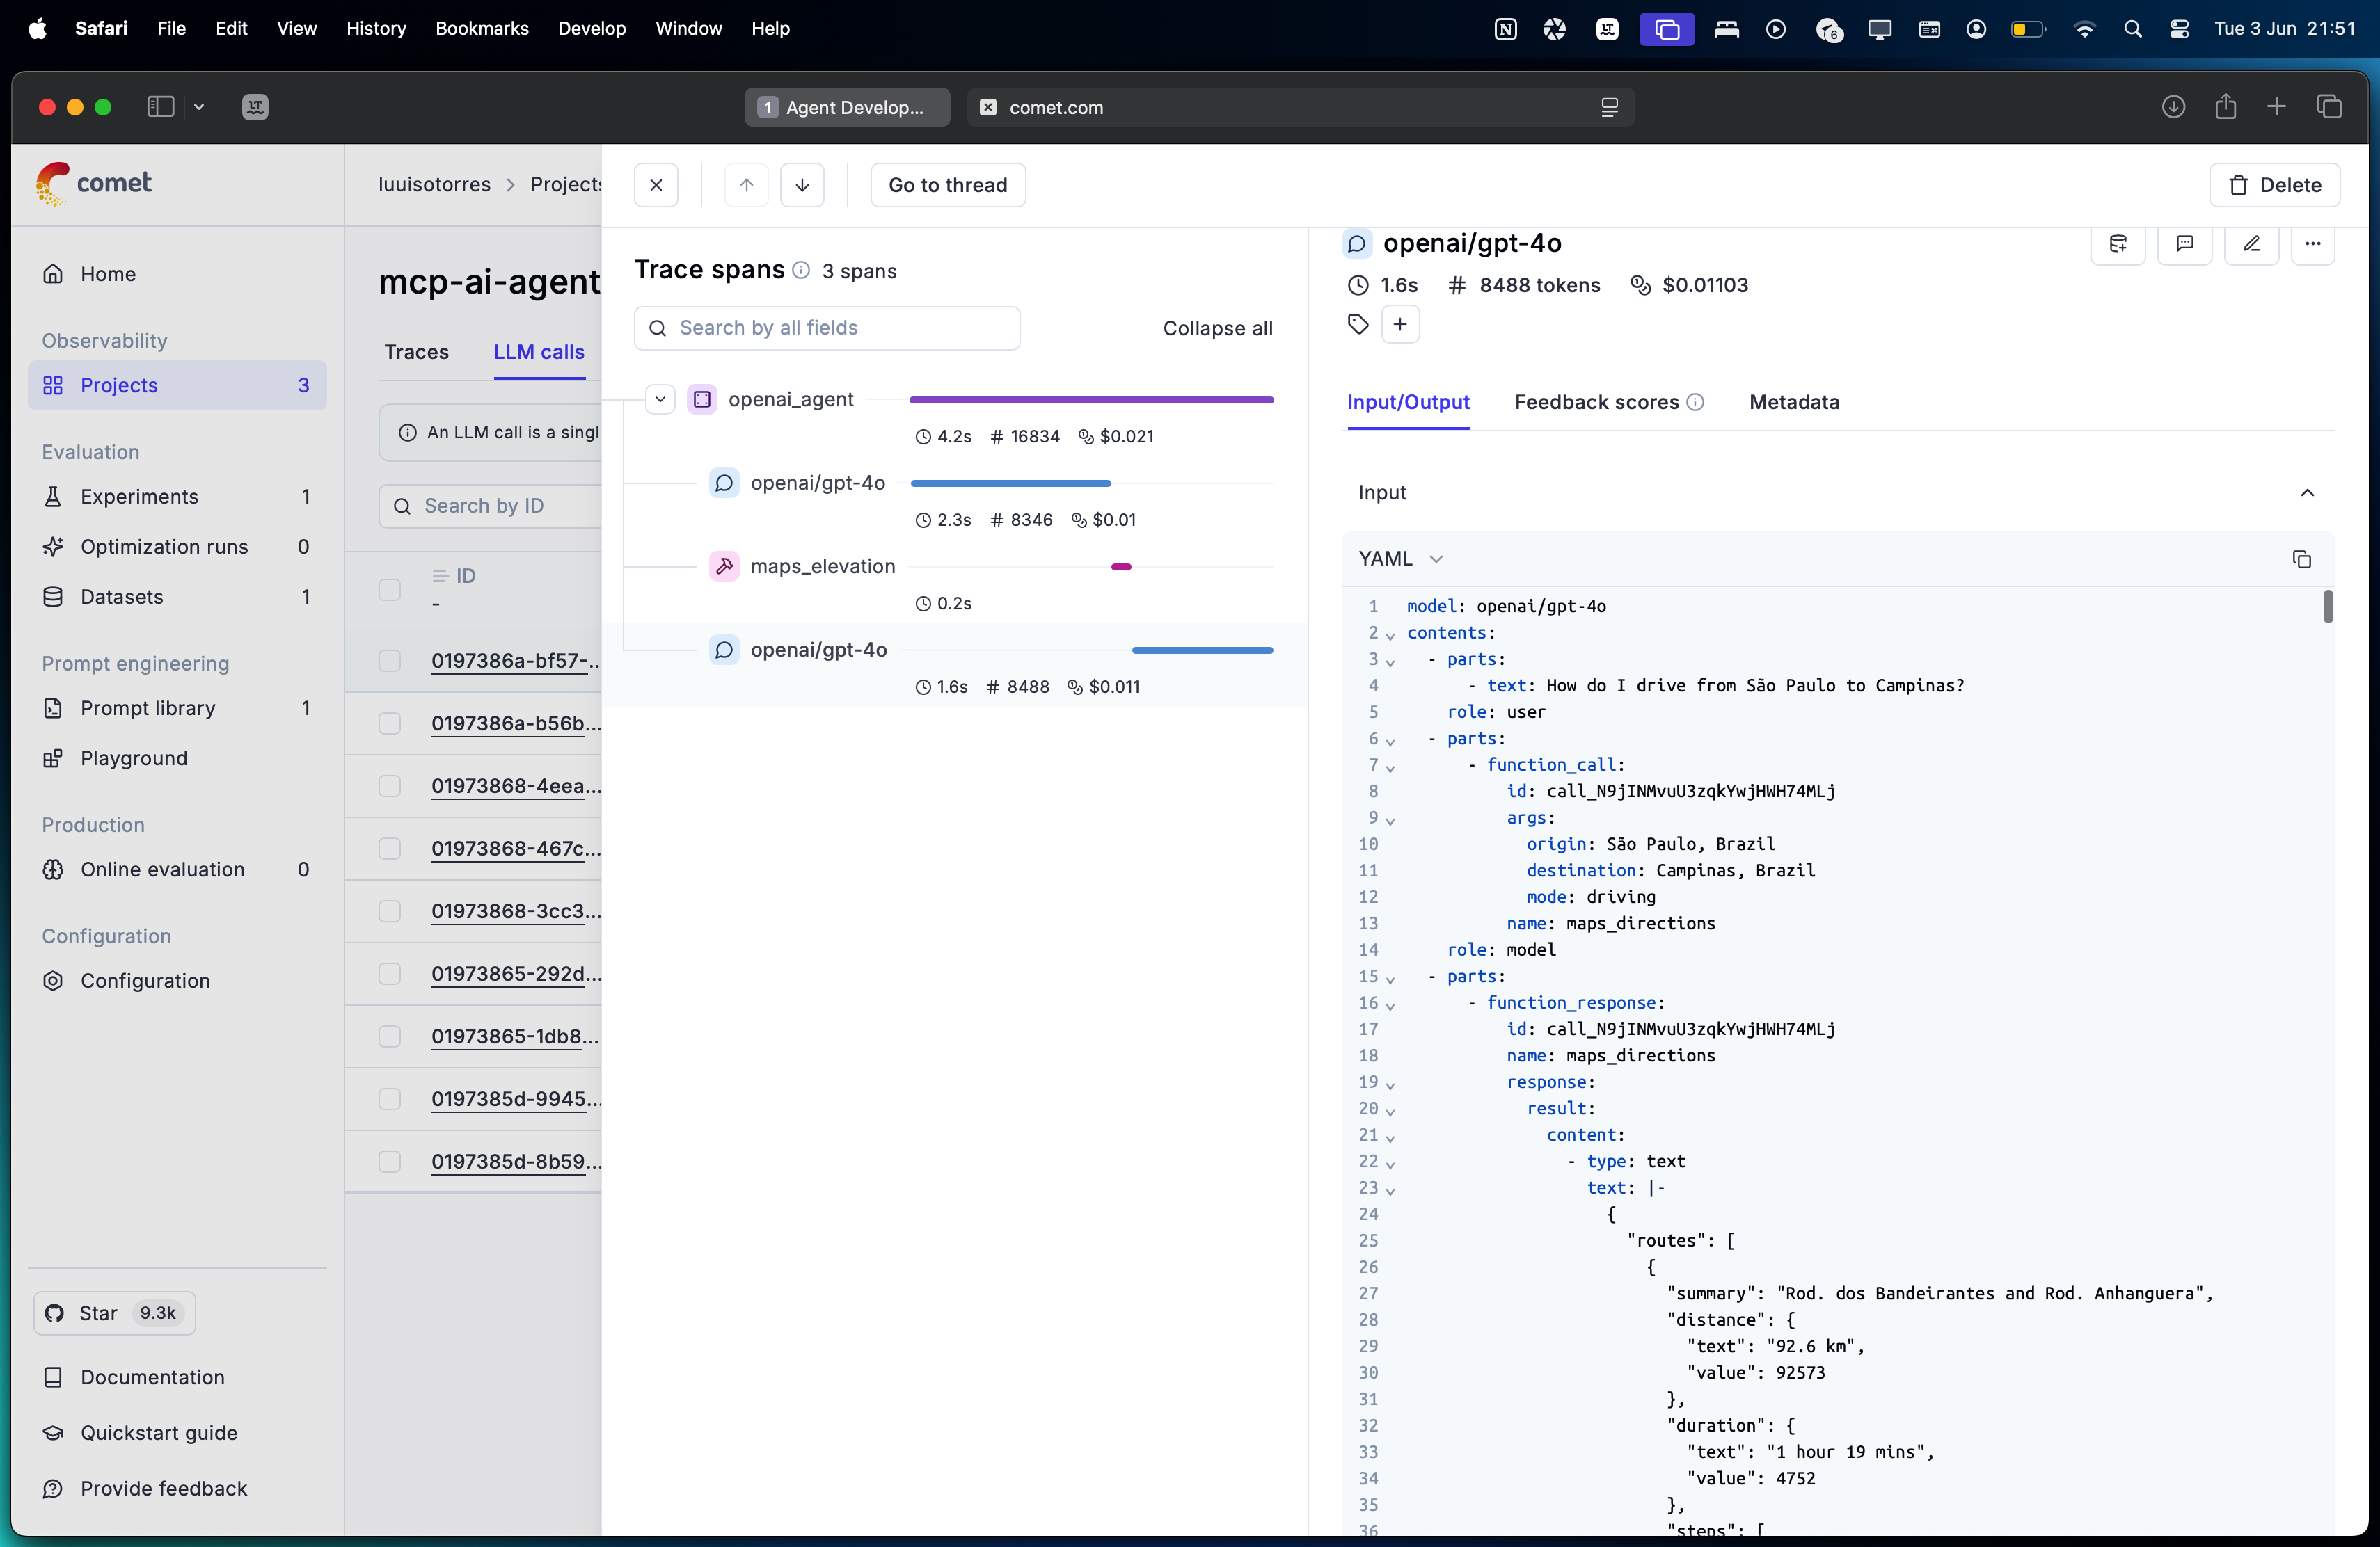Select the checkbox of row 01973868-467c
The image size is (2380, 1547).
point(390,849)
